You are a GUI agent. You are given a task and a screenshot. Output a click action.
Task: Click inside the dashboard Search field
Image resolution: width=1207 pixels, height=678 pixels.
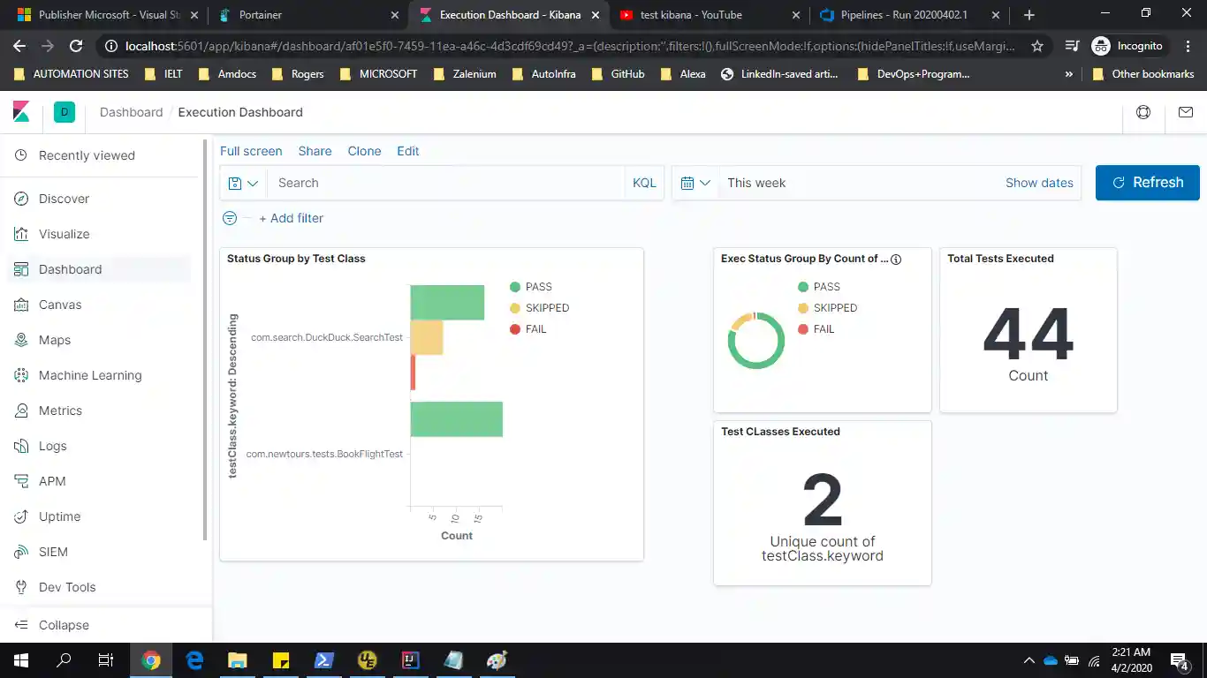[x=442, y=183]
